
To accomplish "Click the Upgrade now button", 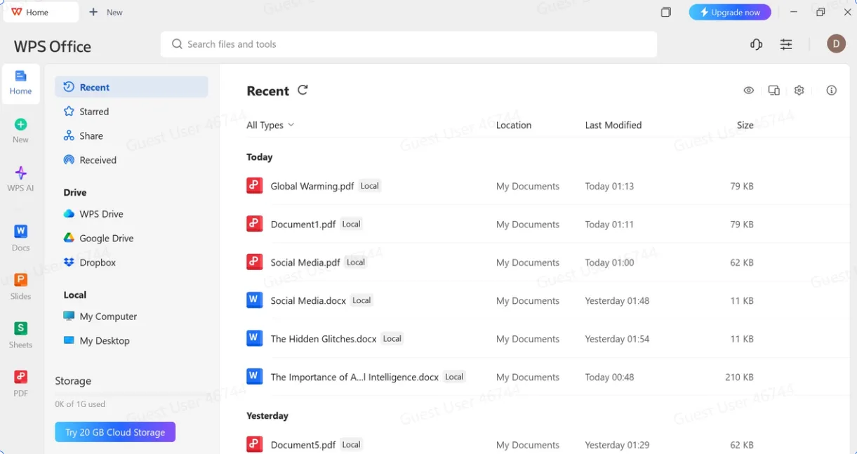I will coord(729,12).
